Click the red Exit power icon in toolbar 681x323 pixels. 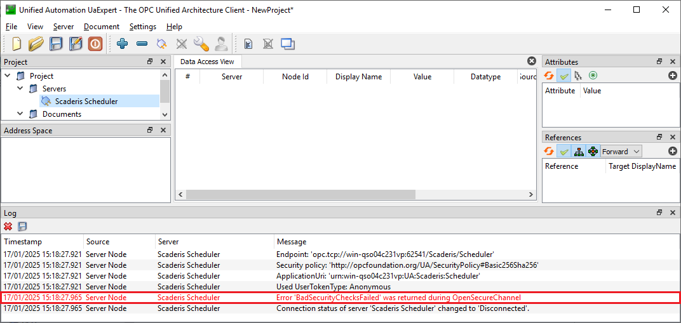(95, 44)
